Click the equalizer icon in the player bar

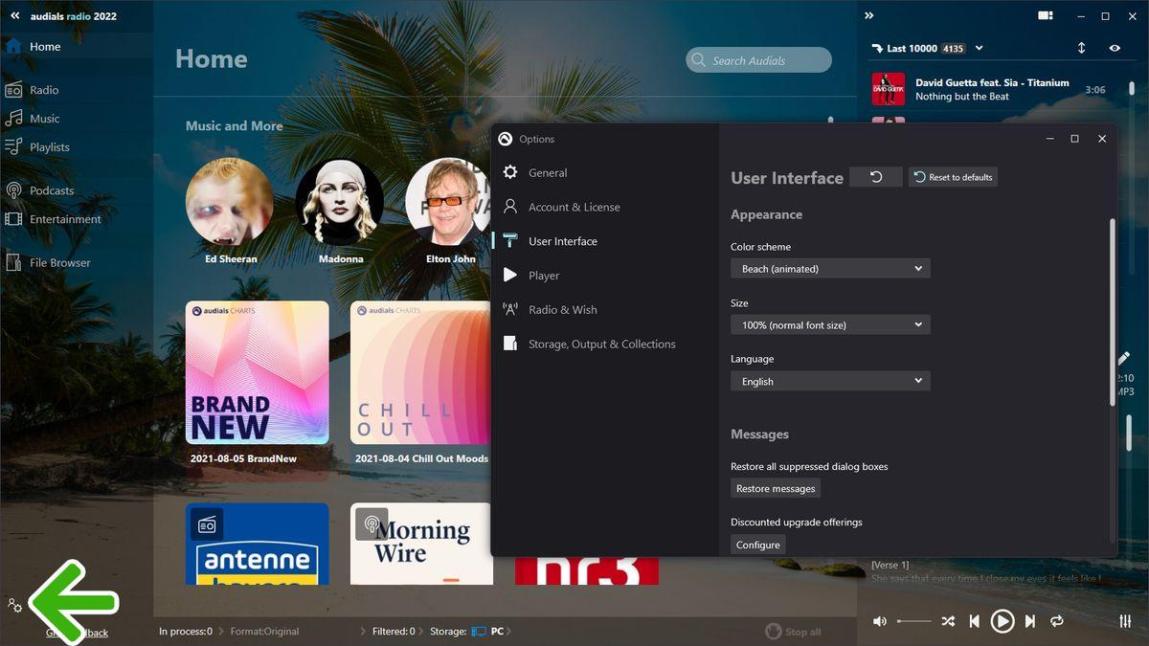tap(1125, 621)
